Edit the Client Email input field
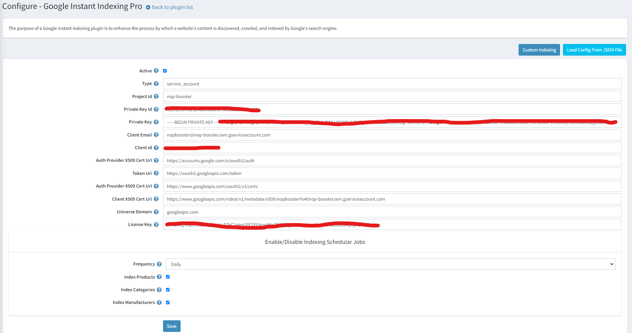This screenshot has width=632, height=333. (392, 135)
